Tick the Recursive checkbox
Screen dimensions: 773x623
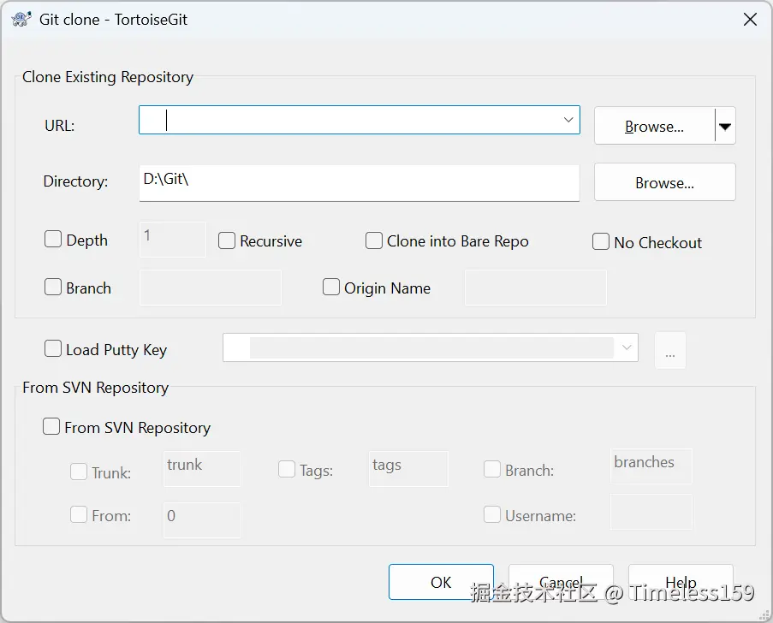[227, 240]
